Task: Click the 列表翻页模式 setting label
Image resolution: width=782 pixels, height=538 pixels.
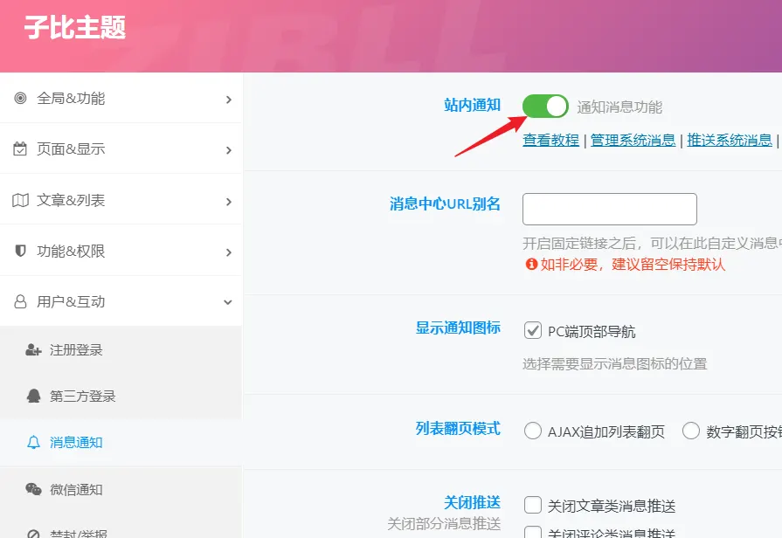Action: [458, 428]
